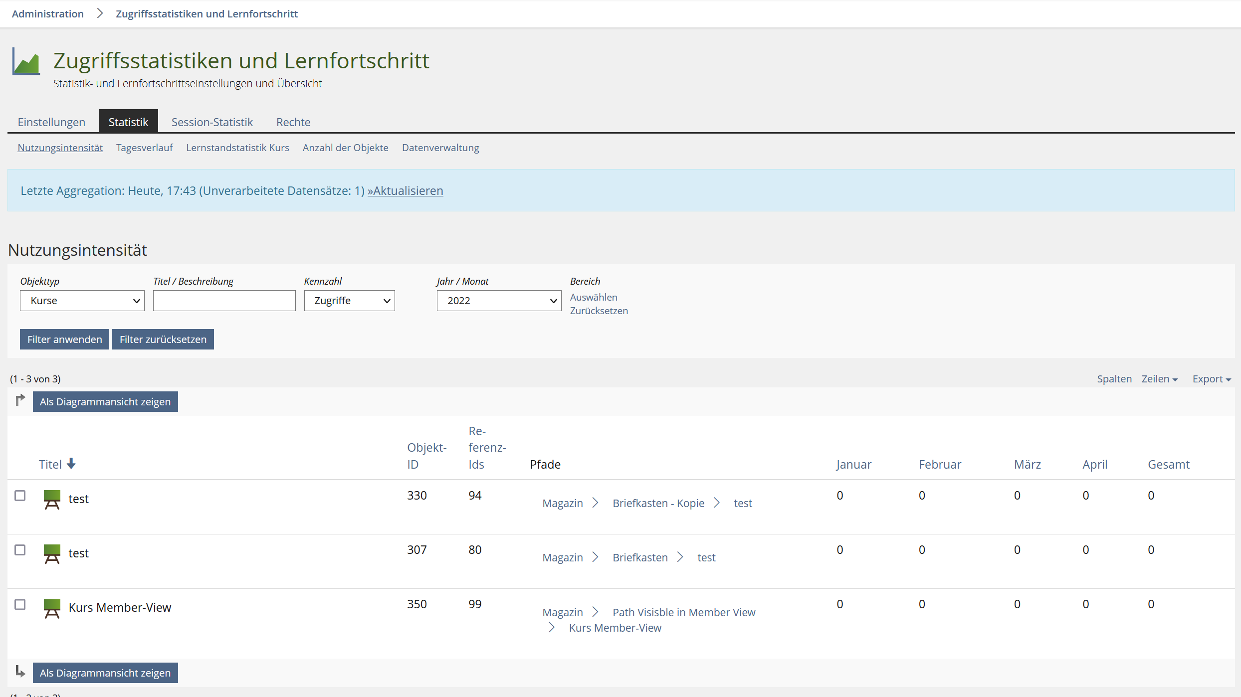Click the sort arrow next to Titel column
This screenshot has width=1241, height=697.
71,464
